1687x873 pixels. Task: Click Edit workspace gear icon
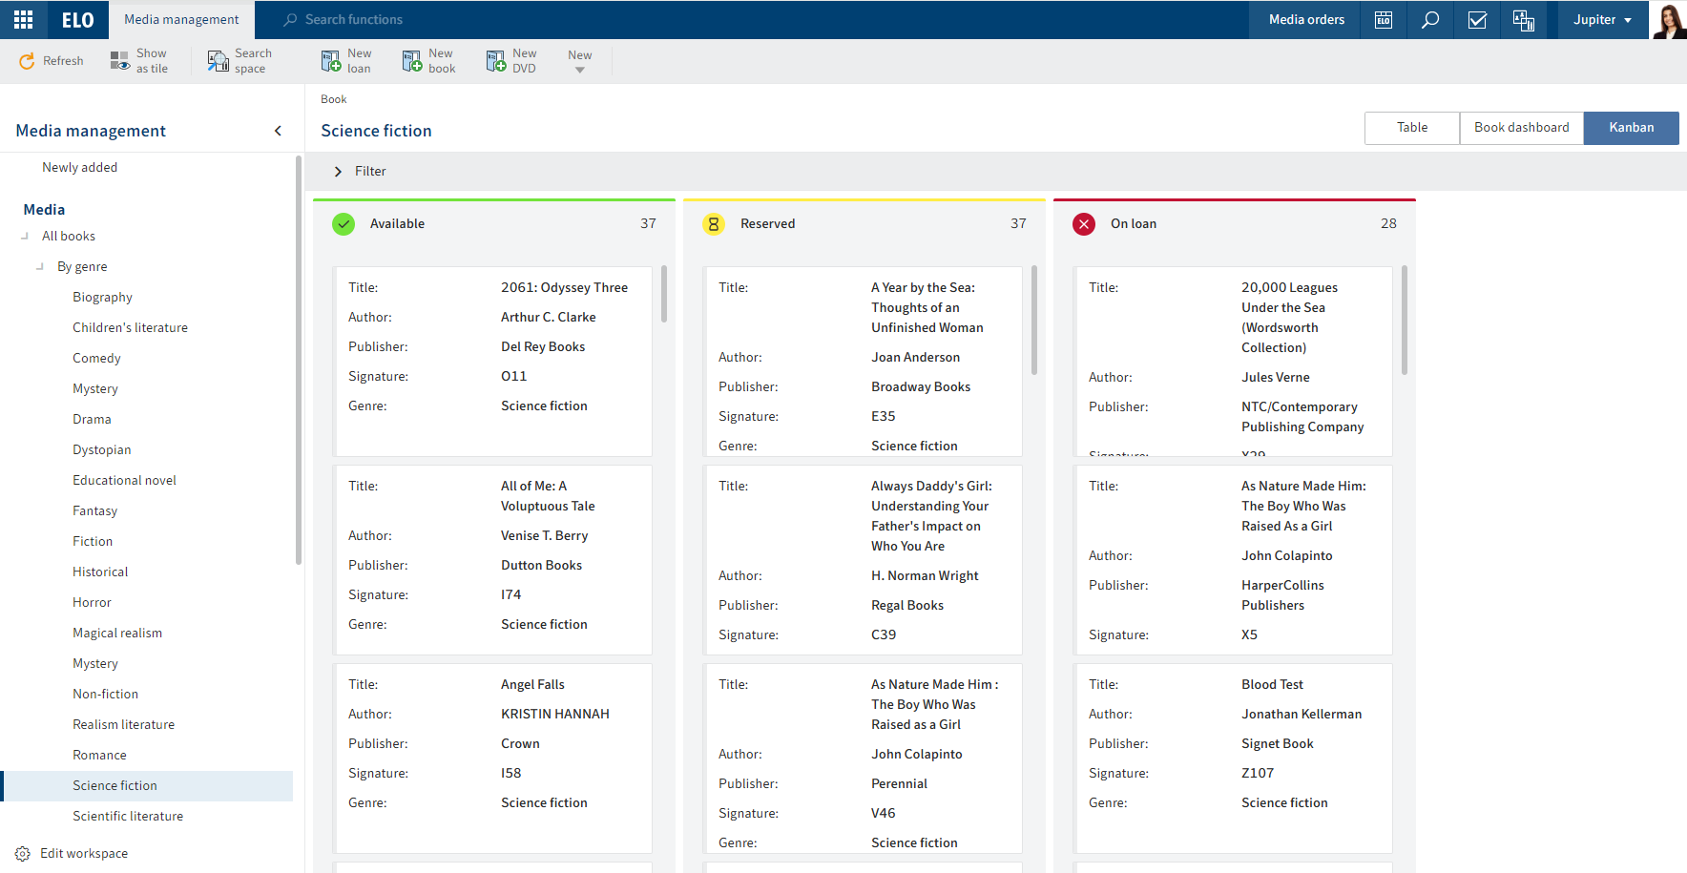[23, 854]
